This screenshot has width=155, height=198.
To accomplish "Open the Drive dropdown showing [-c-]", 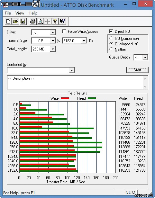I will (x=53, y=32).
